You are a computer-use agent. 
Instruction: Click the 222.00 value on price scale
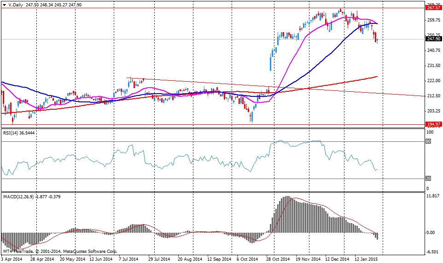click(434, 81)
